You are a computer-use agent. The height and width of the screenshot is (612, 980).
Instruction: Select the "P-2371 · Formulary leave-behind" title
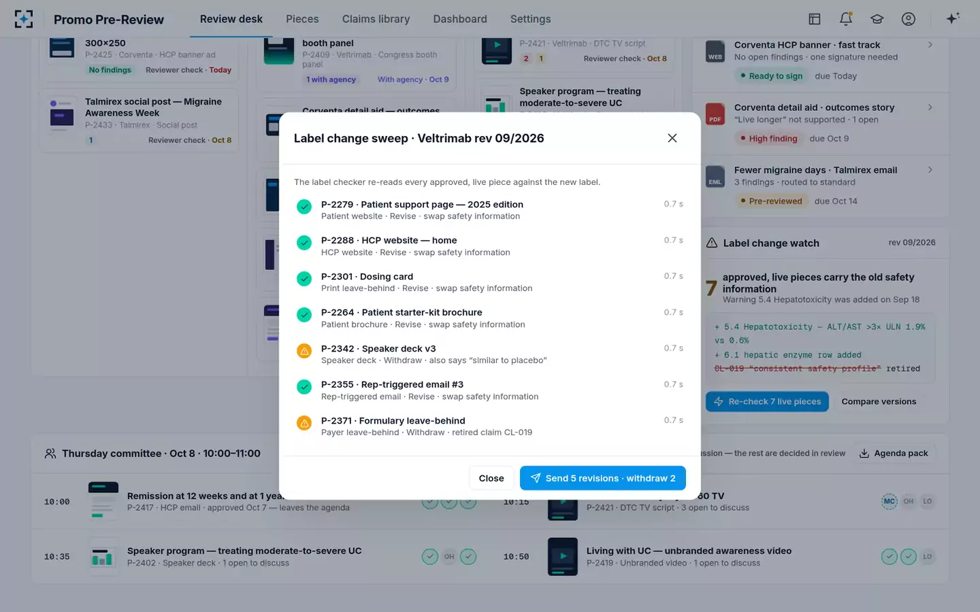pos(393,421)
